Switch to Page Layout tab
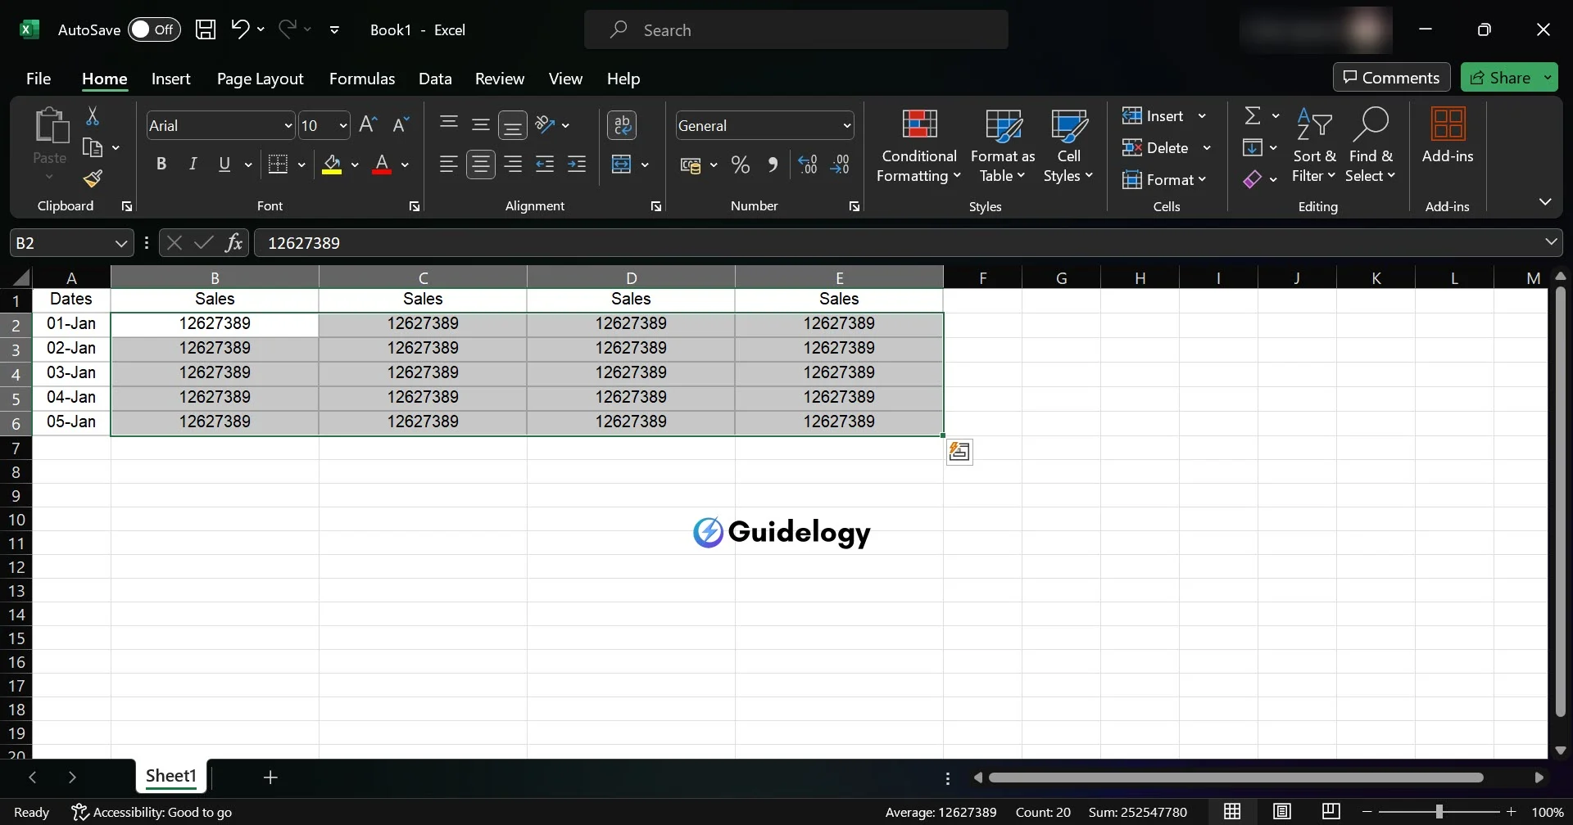Viewport: 1573px width, 825px height. pyautogui.click(x=260, y=79)
